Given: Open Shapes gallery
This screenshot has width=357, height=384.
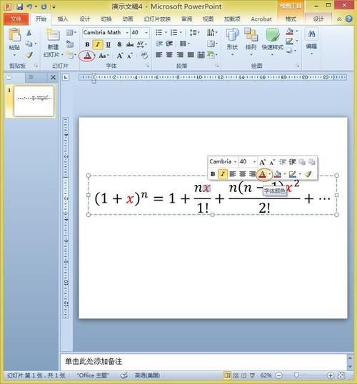Looking at the screenshot, I should [232, 34].
